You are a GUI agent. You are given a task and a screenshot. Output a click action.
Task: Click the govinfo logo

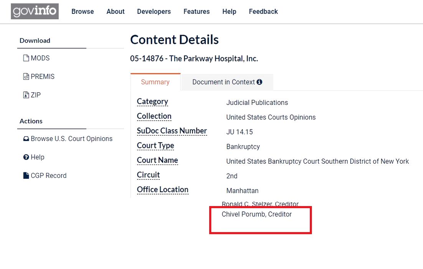tap(35, 12)
